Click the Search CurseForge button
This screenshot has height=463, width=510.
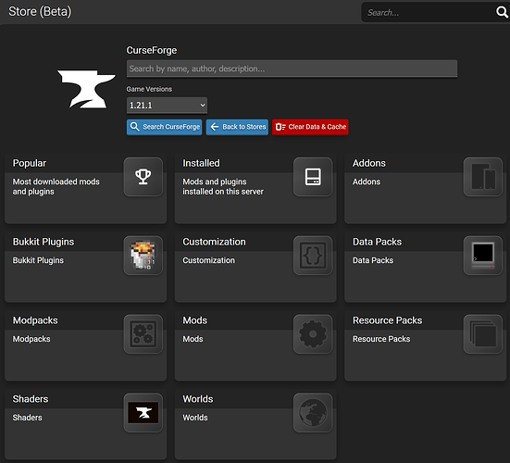coord(164,127)
